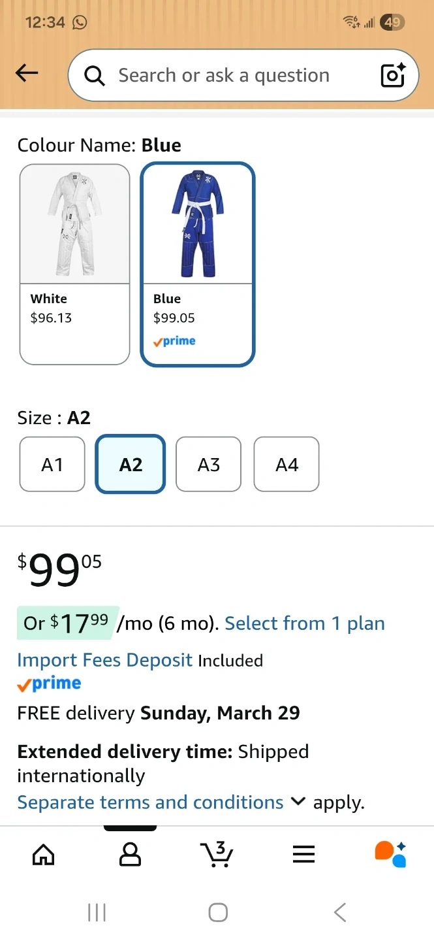Tap the search magnifier icon
The width and height of the screenshot is (434, 941).
tap(95, 76)
